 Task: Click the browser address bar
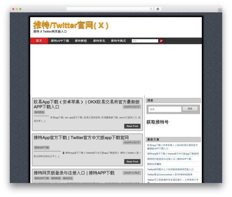point(110,9)
